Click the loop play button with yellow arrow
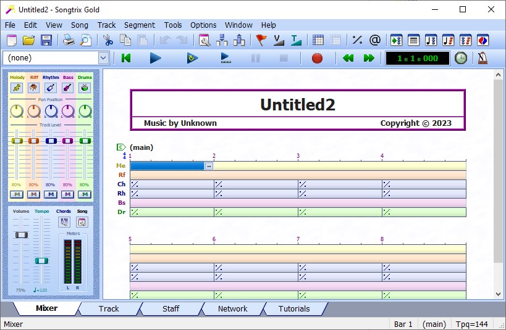This screenshot has width=506, height=330. pos(192,59)
